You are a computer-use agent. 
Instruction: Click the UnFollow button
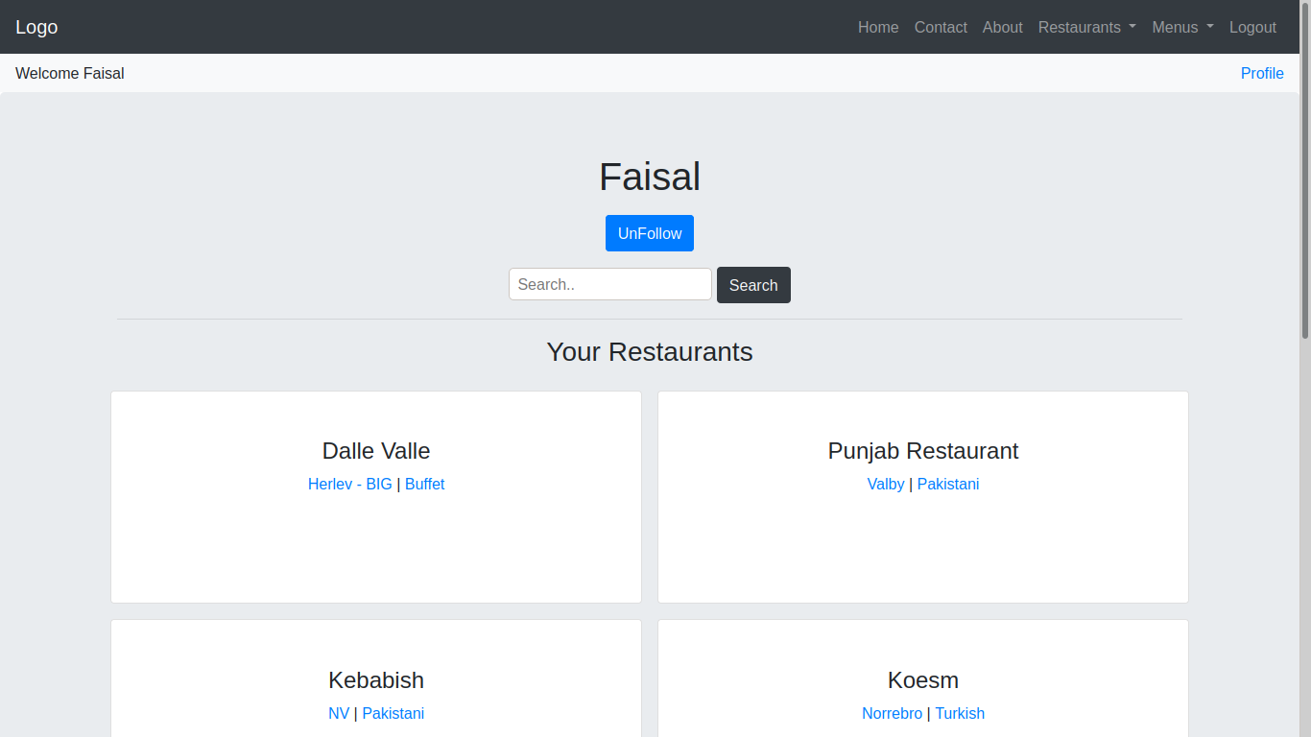[x=650, y=233]
